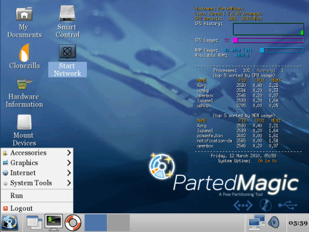This screenshot has height=232, width=309.
Task: Click the red Logout icon in menu
Action: 5,208
